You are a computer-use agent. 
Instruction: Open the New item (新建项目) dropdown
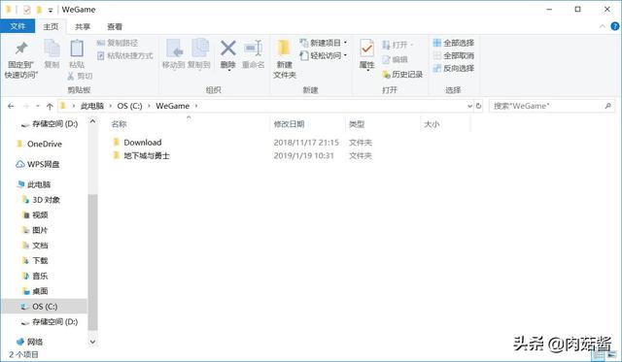coord(324,43)
